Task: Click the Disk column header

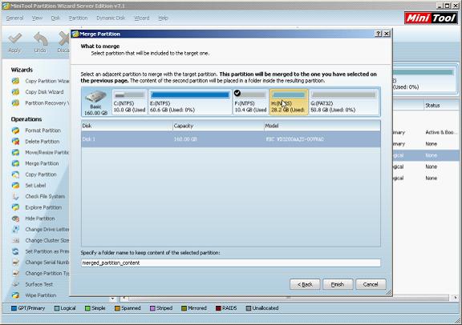Action: point(127,126)
